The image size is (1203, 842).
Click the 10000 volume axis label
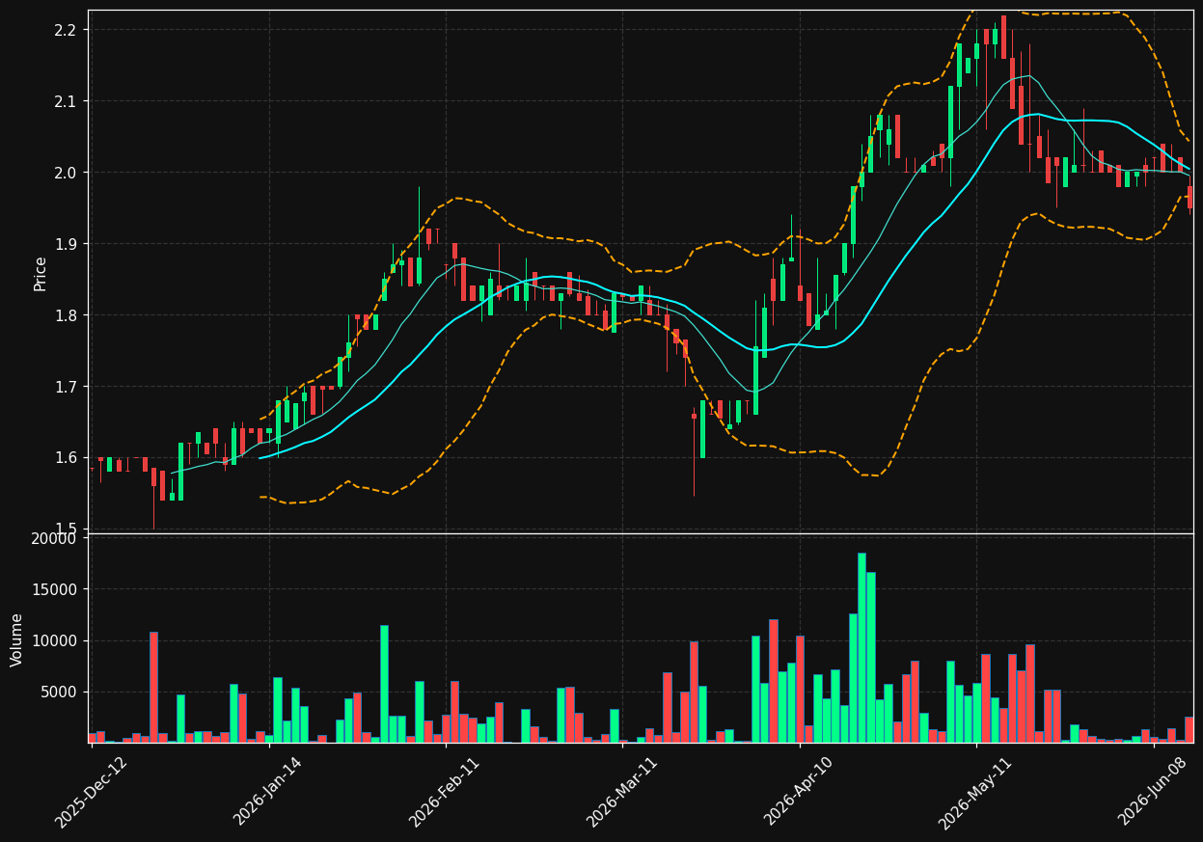click(x=54, y=640)
